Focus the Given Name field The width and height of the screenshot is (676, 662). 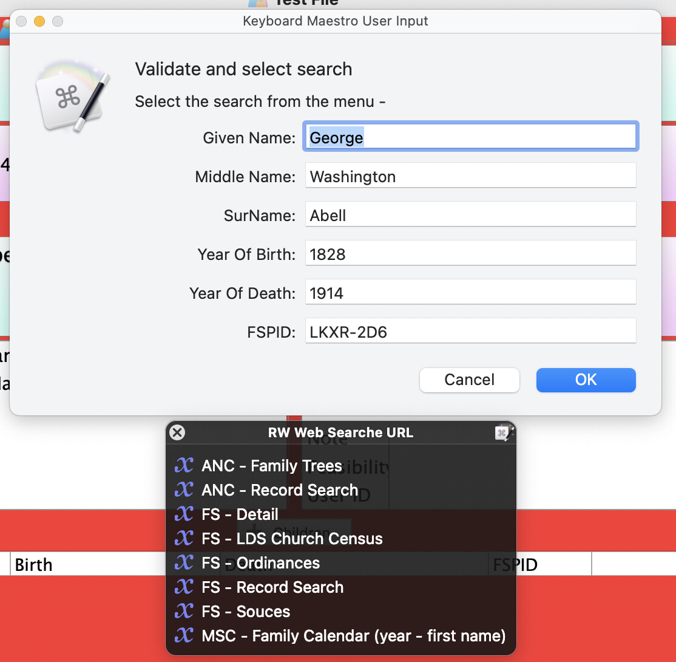[471, 137]
